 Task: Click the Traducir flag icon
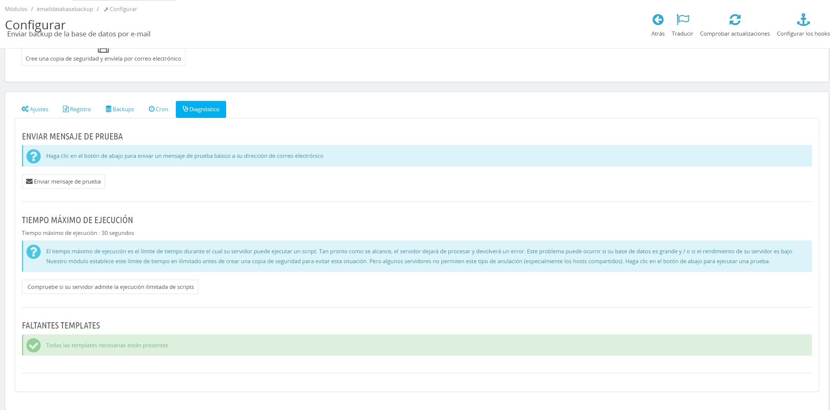(x=682, y=19)
